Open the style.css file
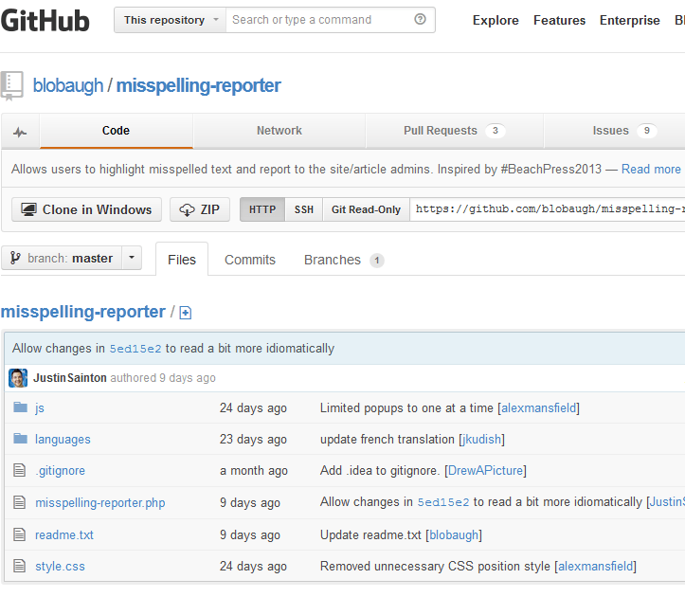This screenshot has width=685, height=597. [60, 567]
